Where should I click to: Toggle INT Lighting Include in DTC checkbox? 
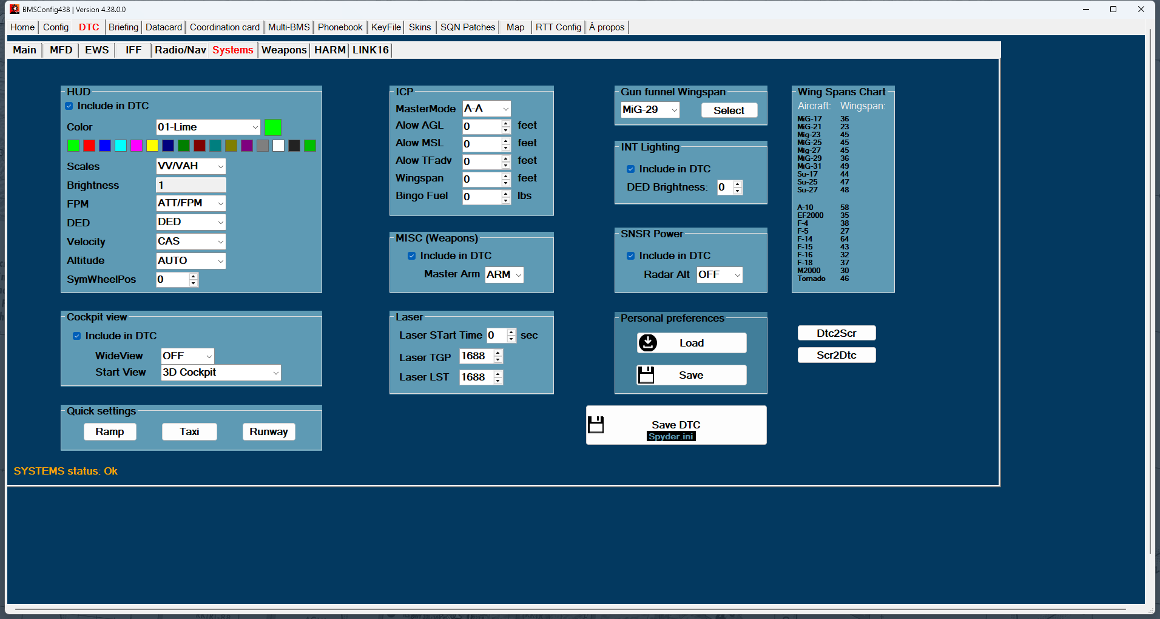(631, 169)
